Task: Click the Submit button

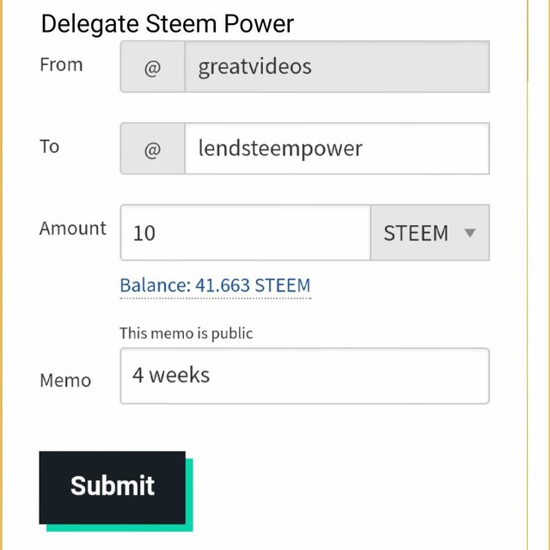Action: pos(113,487)
